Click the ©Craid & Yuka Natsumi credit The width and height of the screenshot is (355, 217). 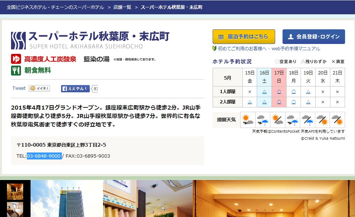click(323, 138)
